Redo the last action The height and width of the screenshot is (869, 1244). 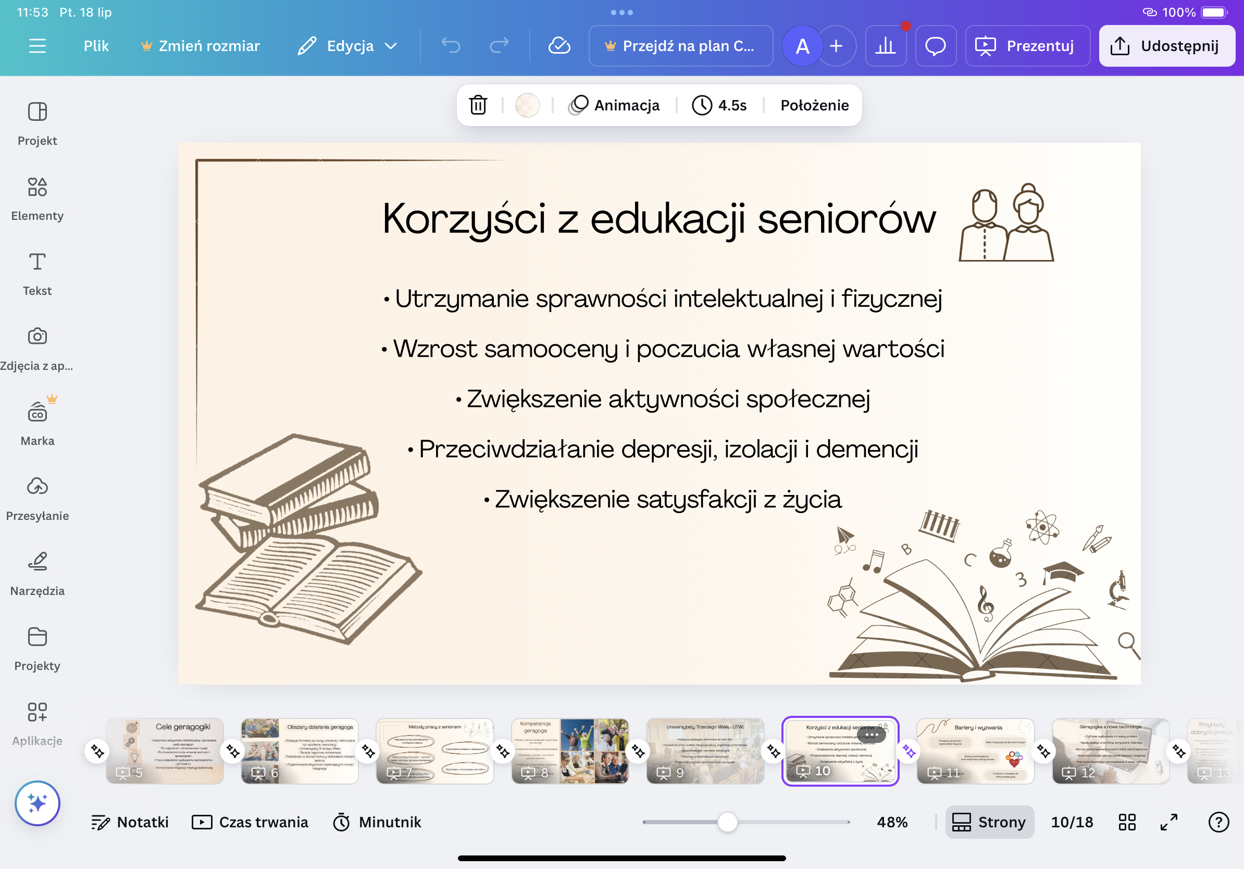pyautogui.click(x=499, y=46)
